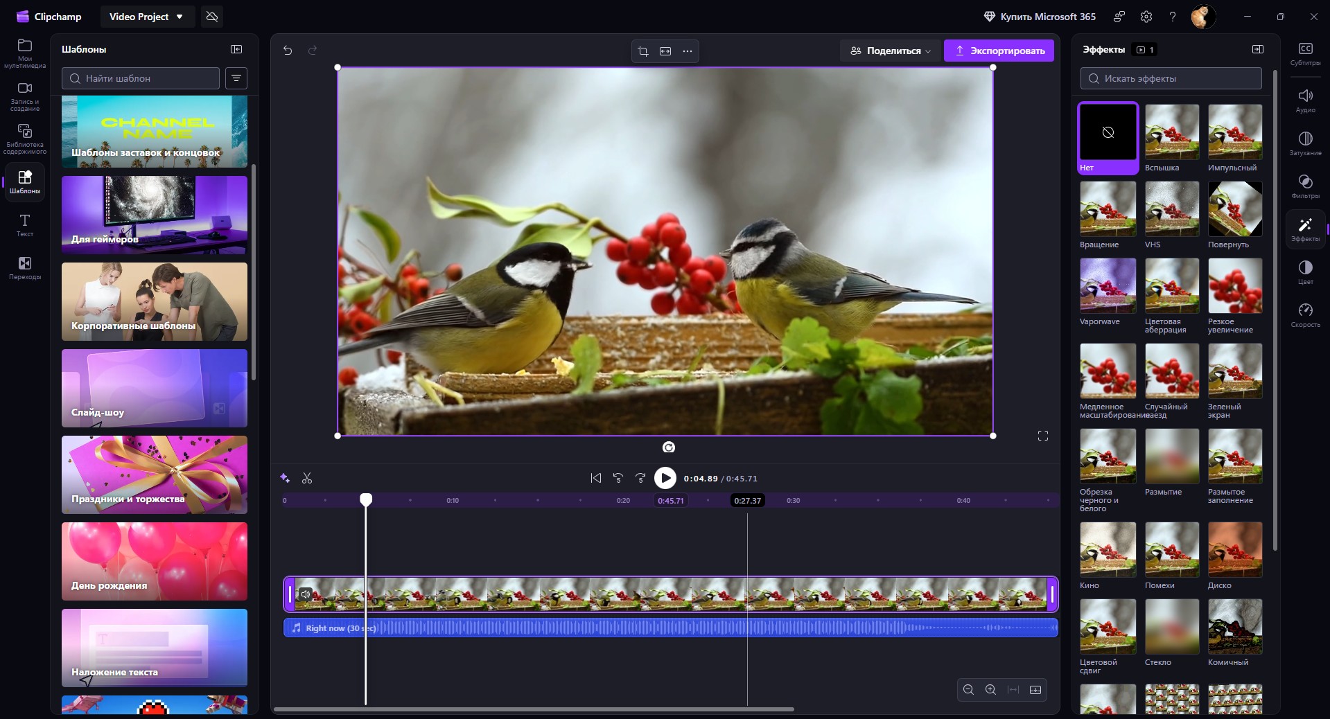Zoom in on the timeline
This screenshot has width=1330, height=719.
point(990,690)
